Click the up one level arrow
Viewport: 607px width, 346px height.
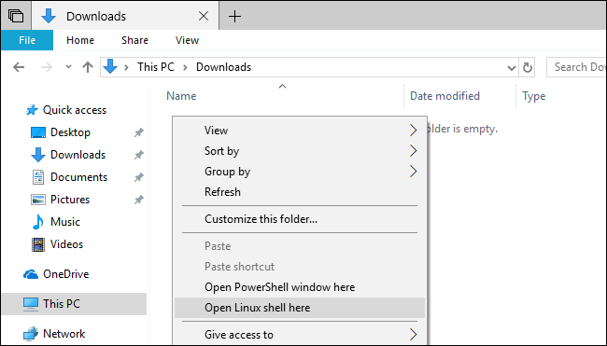pos(88,67)
